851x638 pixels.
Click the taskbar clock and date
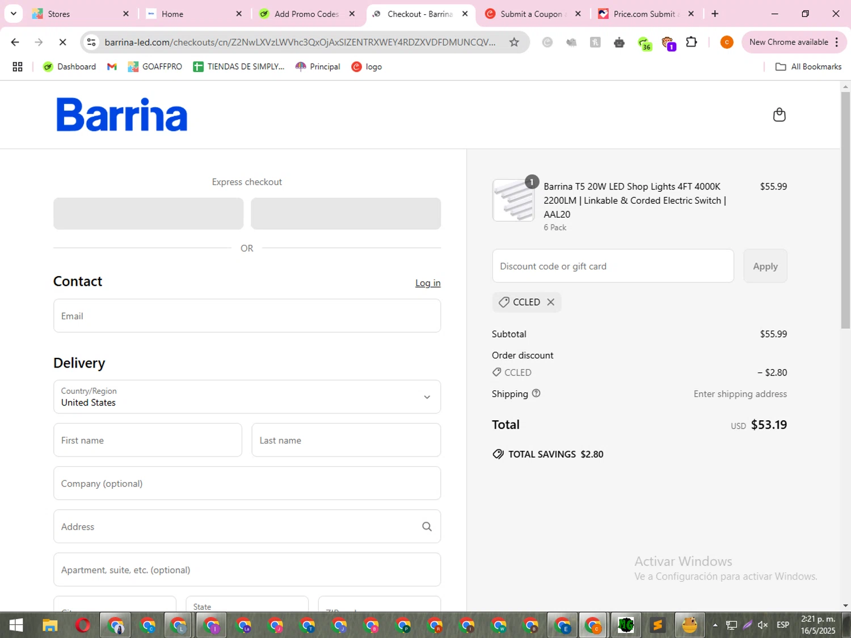point(818,625)
